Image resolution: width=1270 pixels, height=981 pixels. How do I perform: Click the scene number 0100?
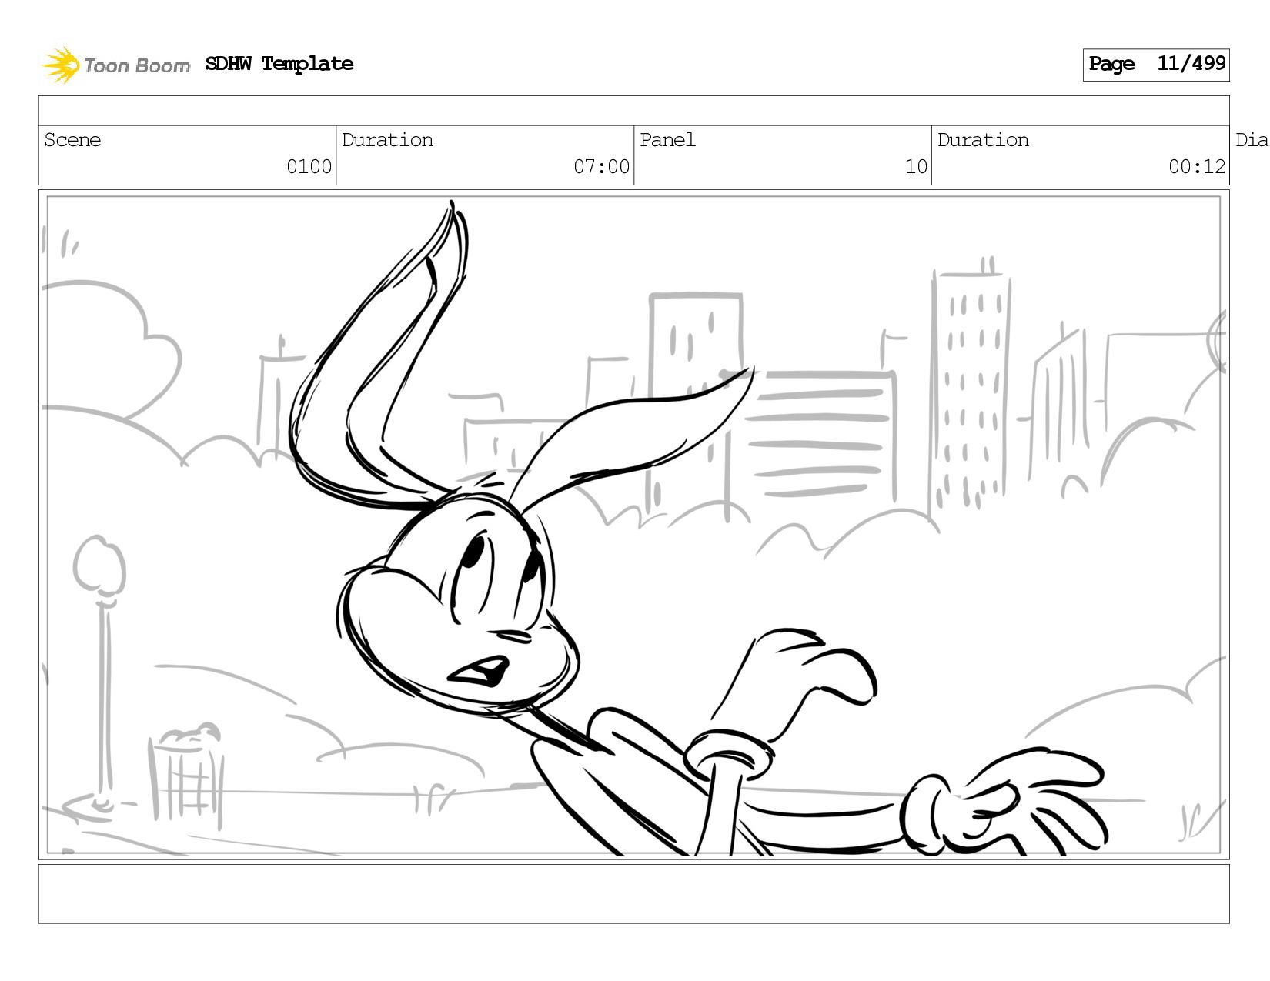coord(309,166)
